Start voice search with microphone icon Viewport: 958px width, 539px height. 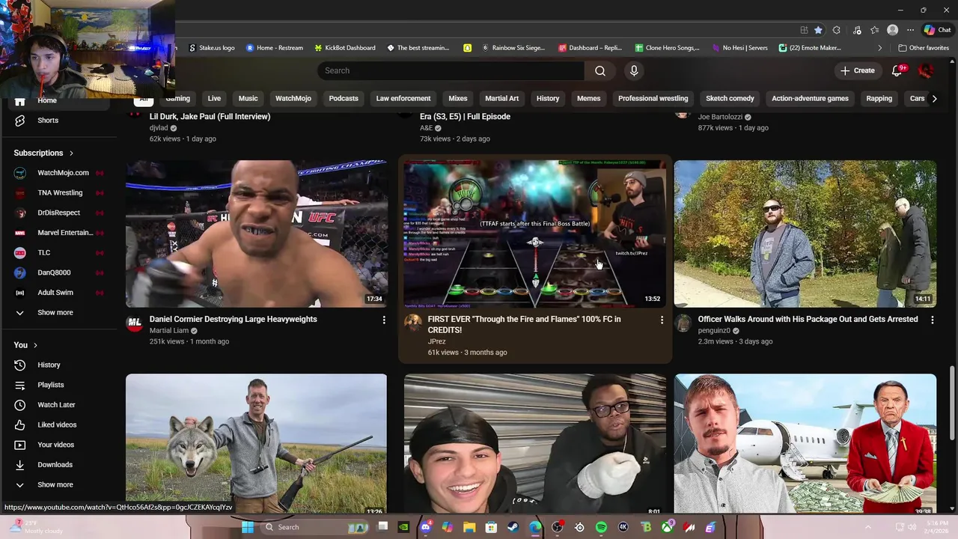coord(634,70)
